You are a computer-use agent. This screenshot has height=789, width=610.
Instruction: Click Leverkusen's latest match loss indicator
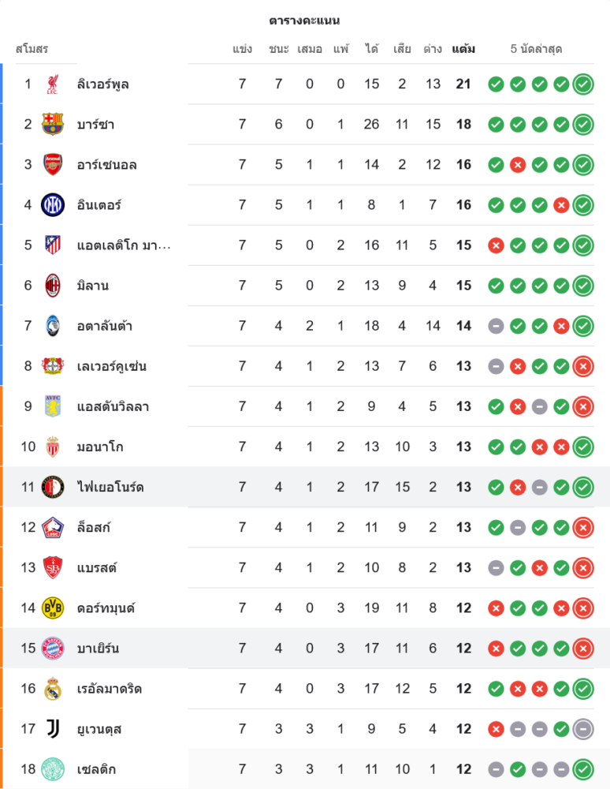pyautogui.click(x=583, y=366)
